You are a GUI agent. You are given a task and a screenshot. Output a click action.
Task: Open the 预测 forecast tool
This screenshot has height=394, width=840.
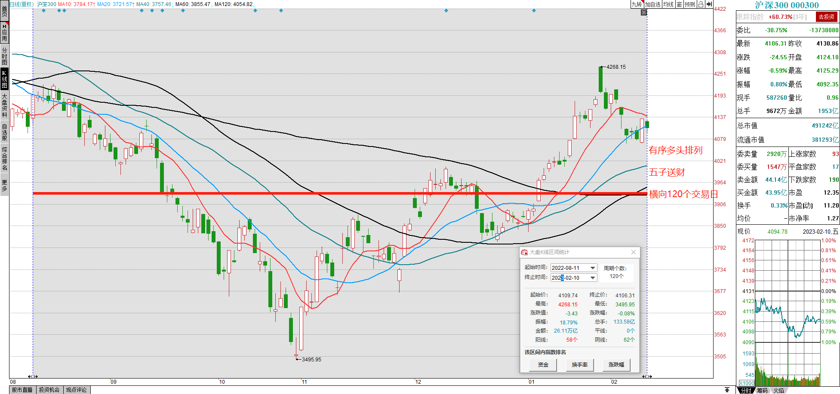[x=690, y=4]
